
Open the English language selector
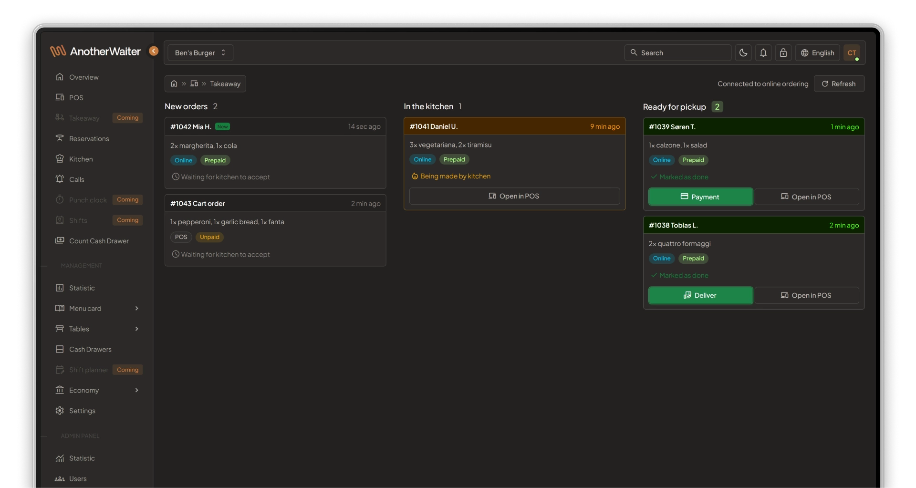tap(817, 52)
